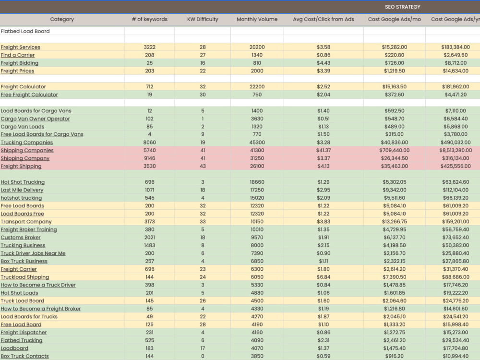The width and height of the screenshot is (480, 360).
Task: Open the Shipping Company link
Action: 25,158
